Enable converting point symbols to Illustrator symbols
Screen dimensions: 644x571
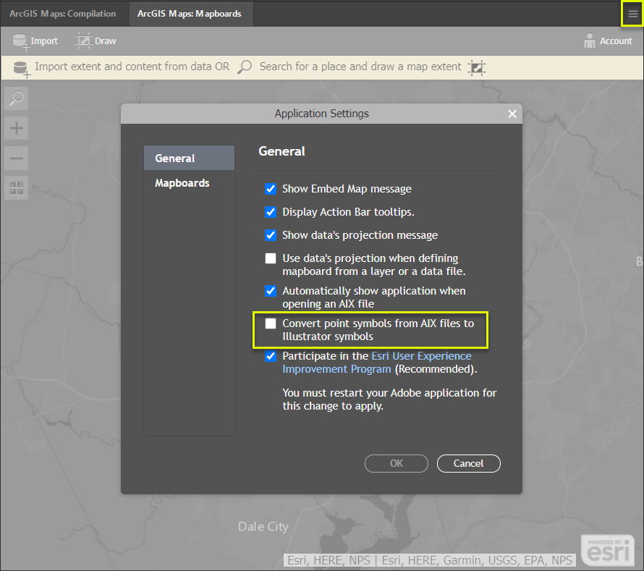[271, 323]
